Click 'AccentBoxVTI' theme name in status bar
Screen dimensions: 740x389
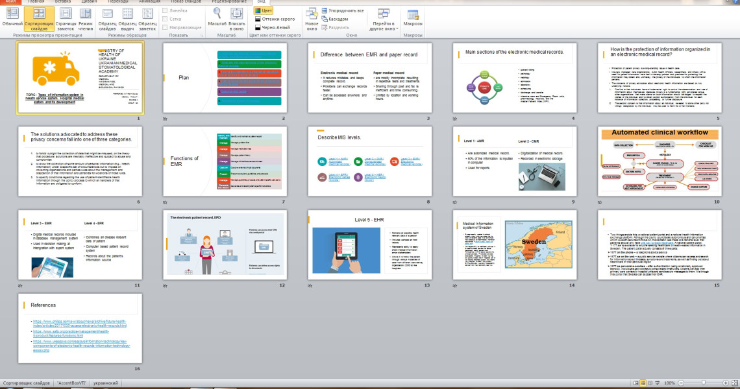pos(72,383)
